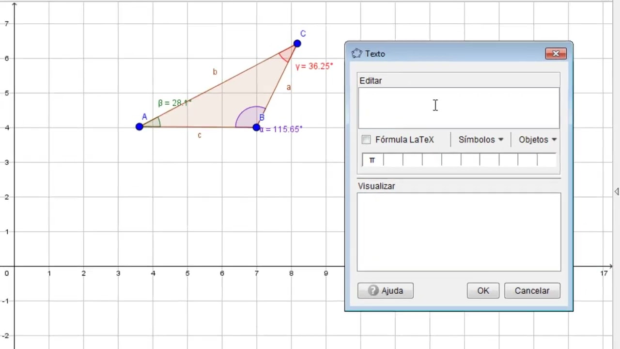Viewport: 620px width, 349px height.
Task: Click the GeoGebra icon in Texto title bar
Action: point(357,54)
